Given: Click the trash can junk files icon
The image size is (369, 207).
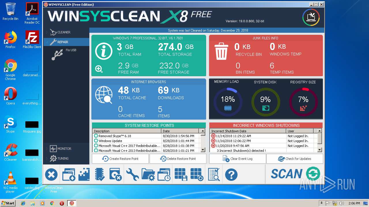Looking at the screenshot, I should click(221, 51).
